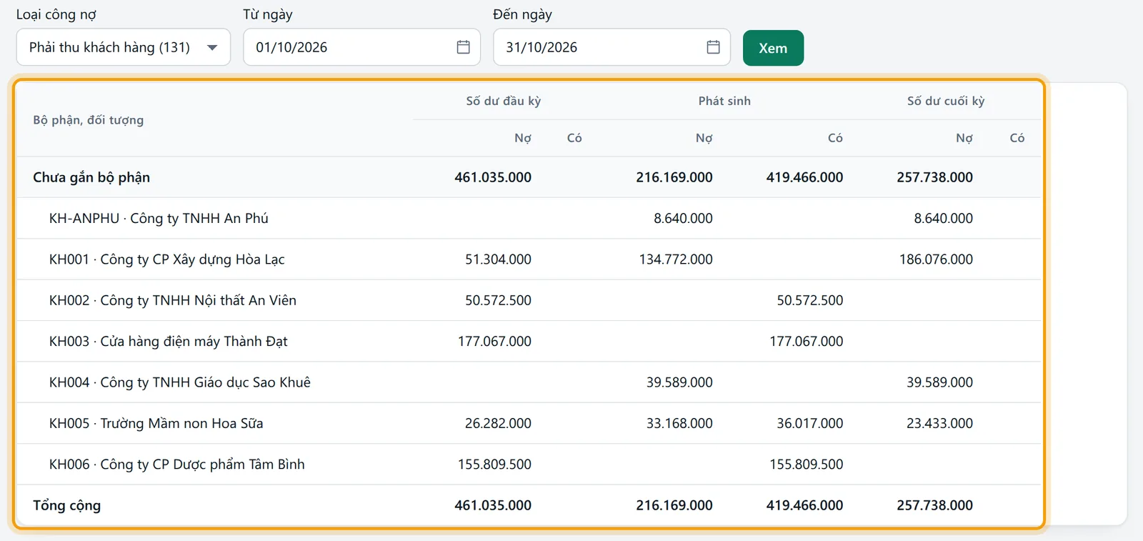
Task: Select KH-ANPHU Công ty TNHH An Phú row
Action: tap(529, 218)
